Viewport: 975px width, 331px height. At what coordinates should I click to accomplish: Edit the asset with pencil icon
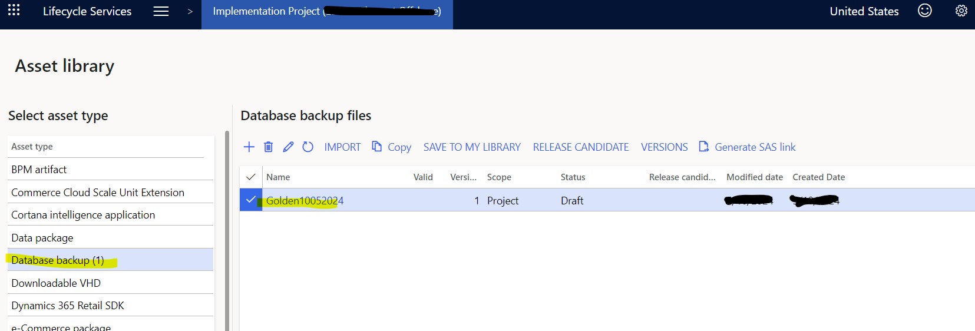click(x=288, y=147)
